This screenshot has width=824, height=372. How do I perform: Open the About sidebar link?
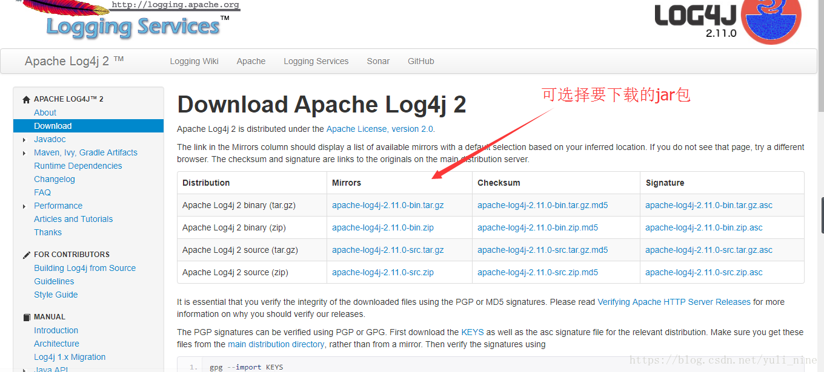[x=45, y=113]
